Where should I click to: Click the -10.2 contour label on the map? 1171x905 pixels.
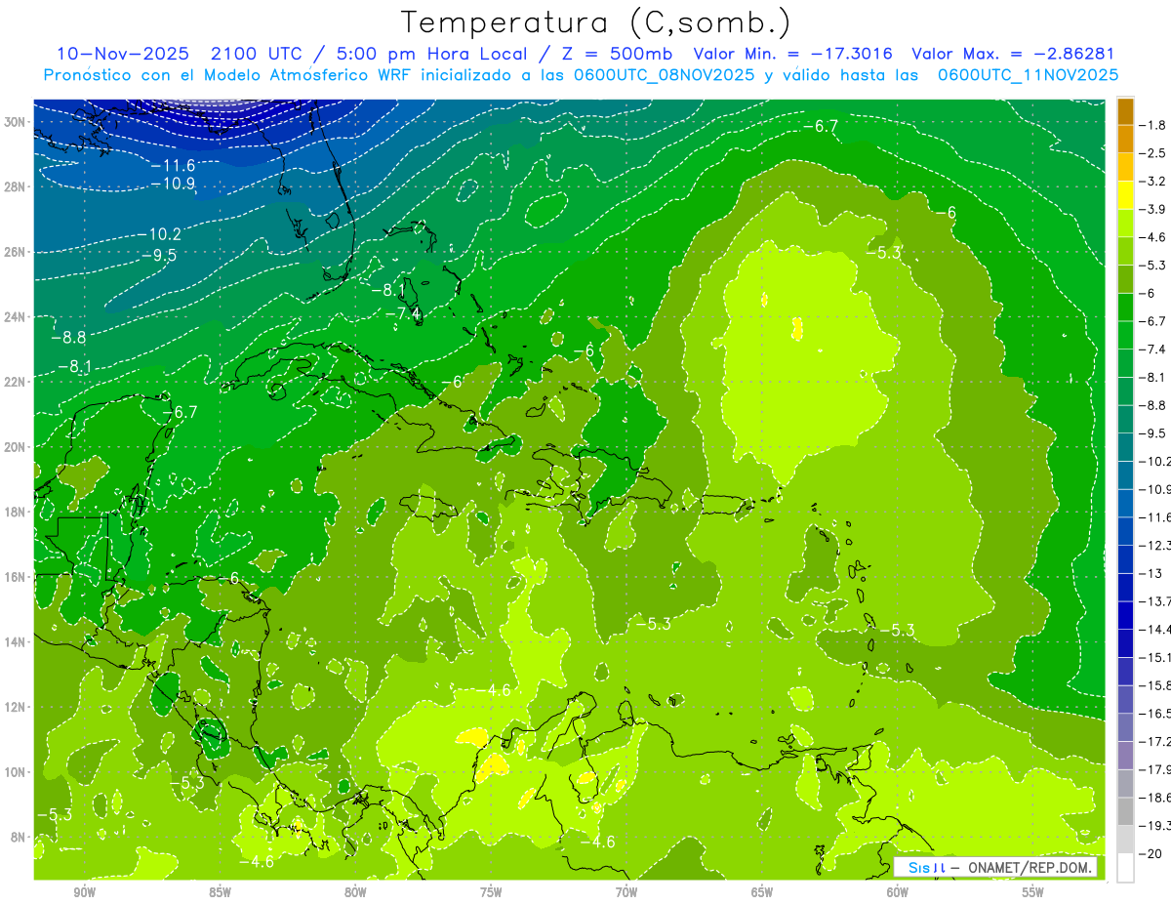pos(159,234)
